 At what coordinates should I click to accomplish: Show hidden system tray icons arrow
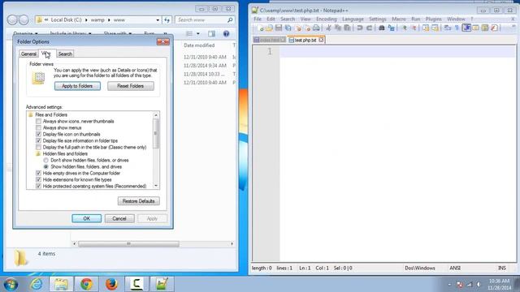click(449, 285)
